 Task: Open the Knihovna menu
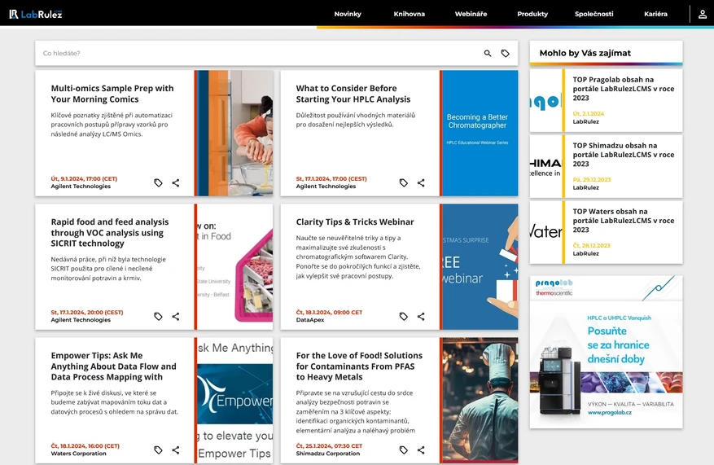[409, 14]
